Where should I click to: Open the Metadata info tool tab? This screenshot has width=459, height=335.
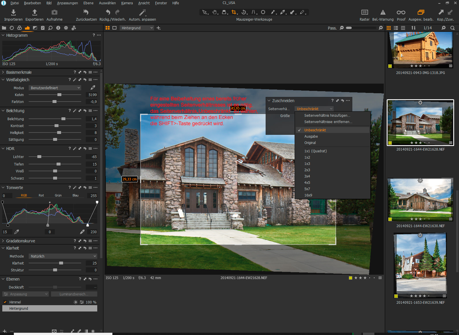point(58,28)
